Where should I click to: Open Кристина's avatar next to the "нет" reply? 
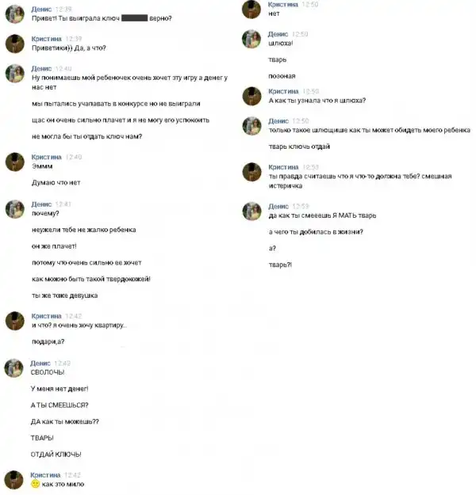(251, 10)
